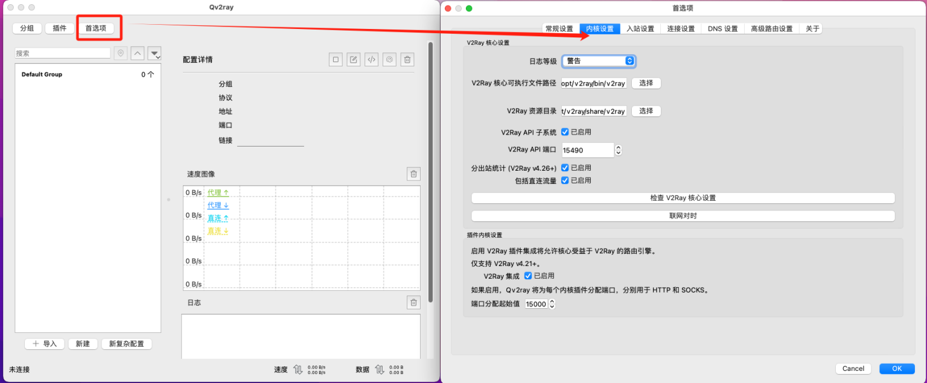Click the square stop/connect icon in 配置详情
The height and width of the screenshot is (383, 927).
(336, 59)
